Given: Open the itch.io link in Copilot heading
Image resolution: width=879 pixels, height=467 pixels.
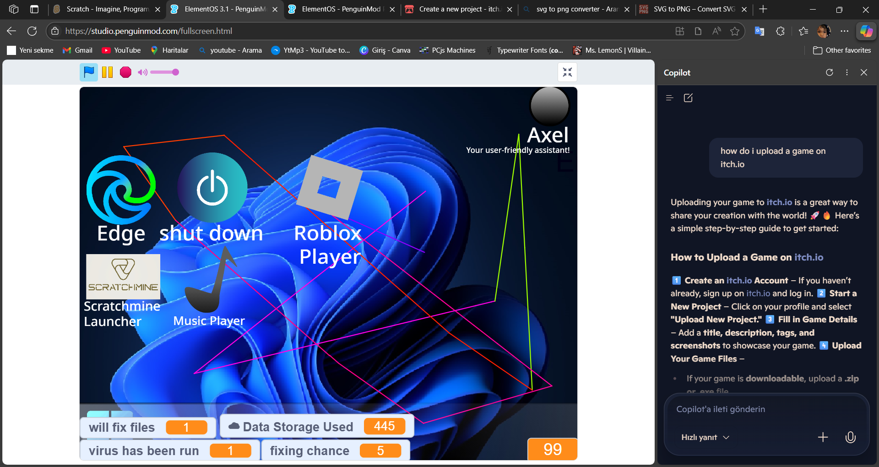Looking at the screenshot, I should (808, 257).
